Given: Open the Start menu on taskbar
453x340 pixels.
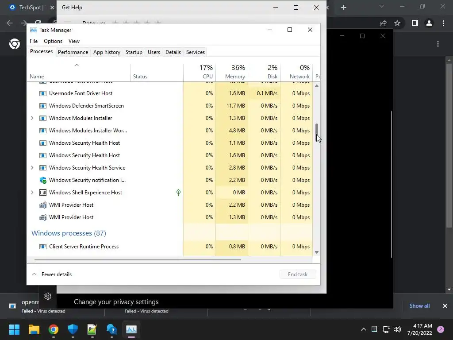Looking at the screenshot, I should click(x=14, y=329).
